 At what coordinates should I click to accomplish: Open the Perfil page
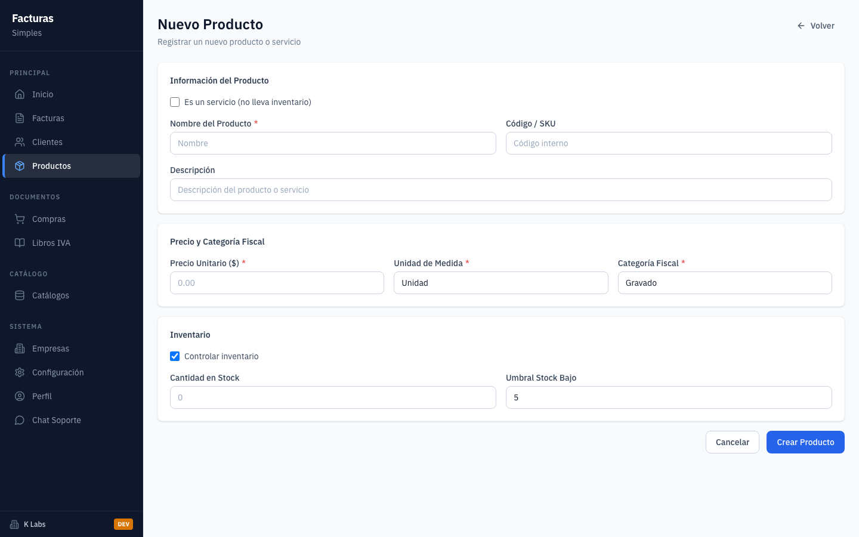pos(72,396)
